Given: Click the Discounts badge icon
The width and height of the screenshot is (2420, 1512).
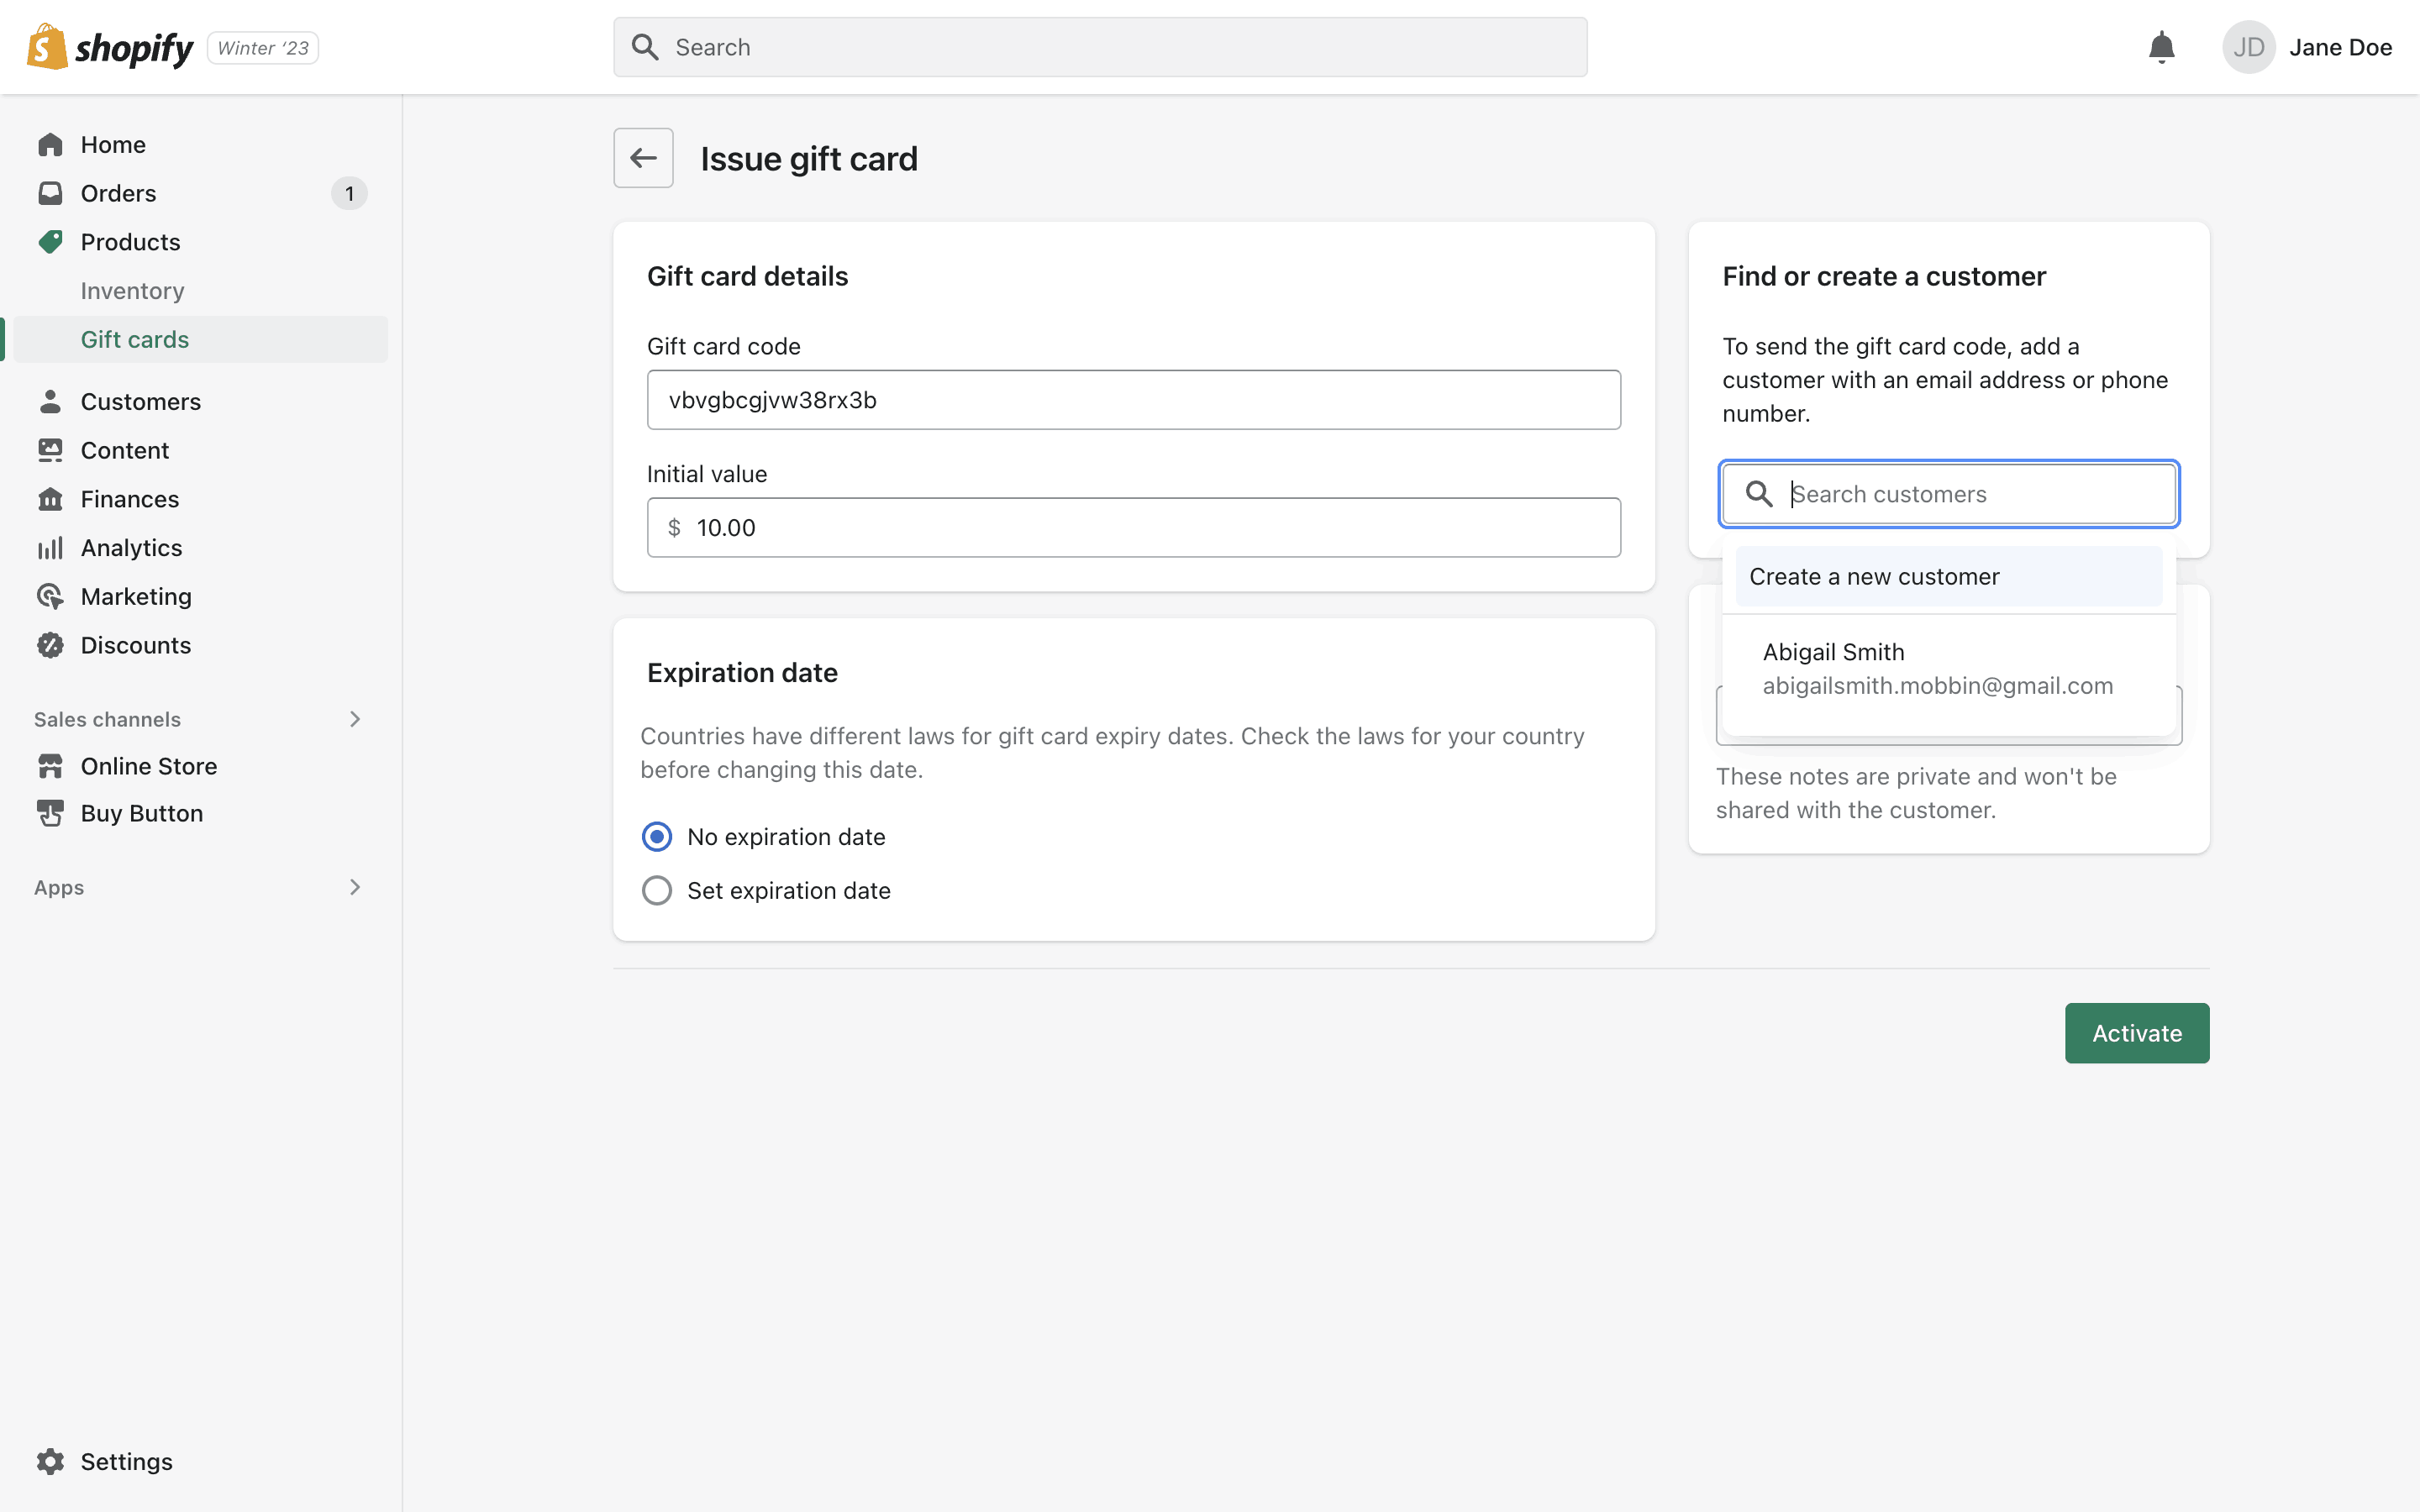Looking at the screenshot, I should 50,645.
